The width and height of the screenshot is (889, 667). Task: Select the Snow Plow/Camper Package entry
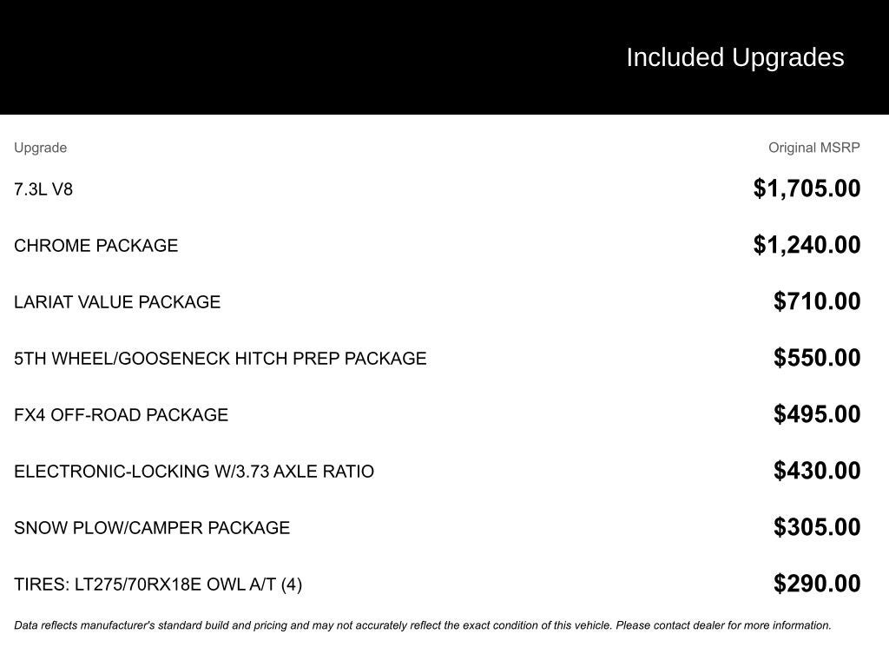pyautogui.click(x=152, y=528)
